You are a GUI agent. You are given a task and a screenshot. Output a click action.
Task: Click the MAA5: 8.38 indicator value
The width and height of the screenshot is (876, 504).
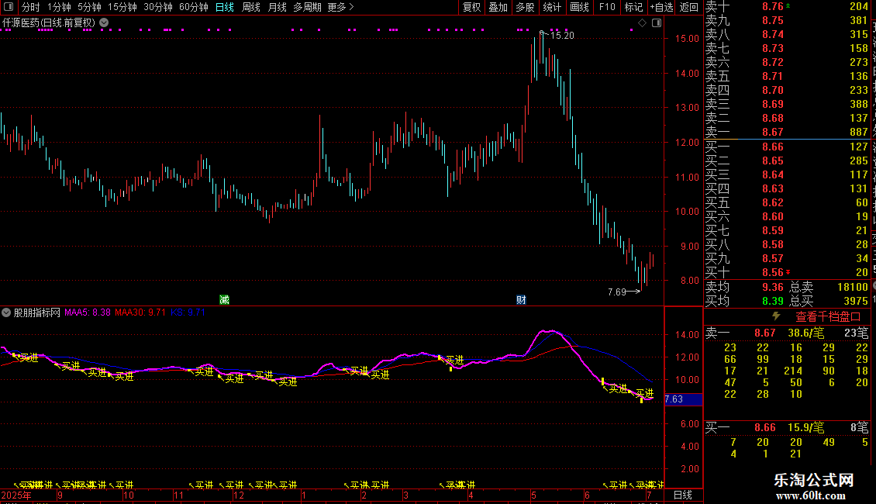87,313
